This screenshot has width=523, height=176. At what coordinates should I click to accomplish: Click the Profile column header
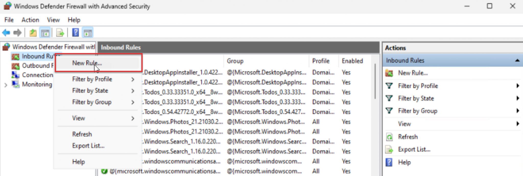(324, 61)
